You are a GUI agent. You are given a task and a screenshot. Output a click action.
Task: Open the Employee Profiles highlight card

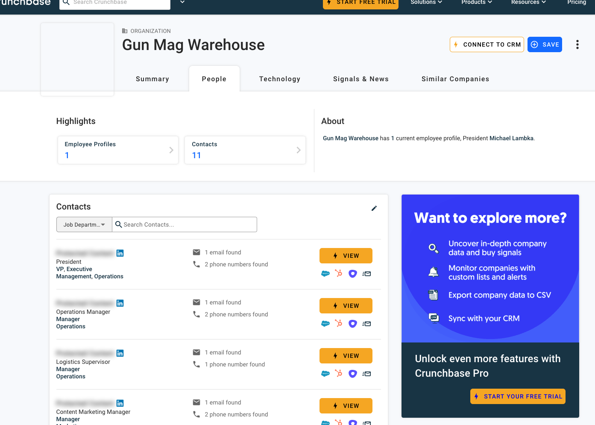click(x=118, y=150)
